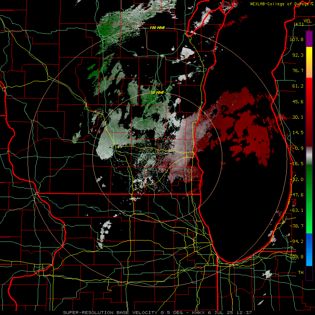Click the 50 NMI range ring label
Image resolution: width=315 pixels, height=315 pixels.
point(157,93)
